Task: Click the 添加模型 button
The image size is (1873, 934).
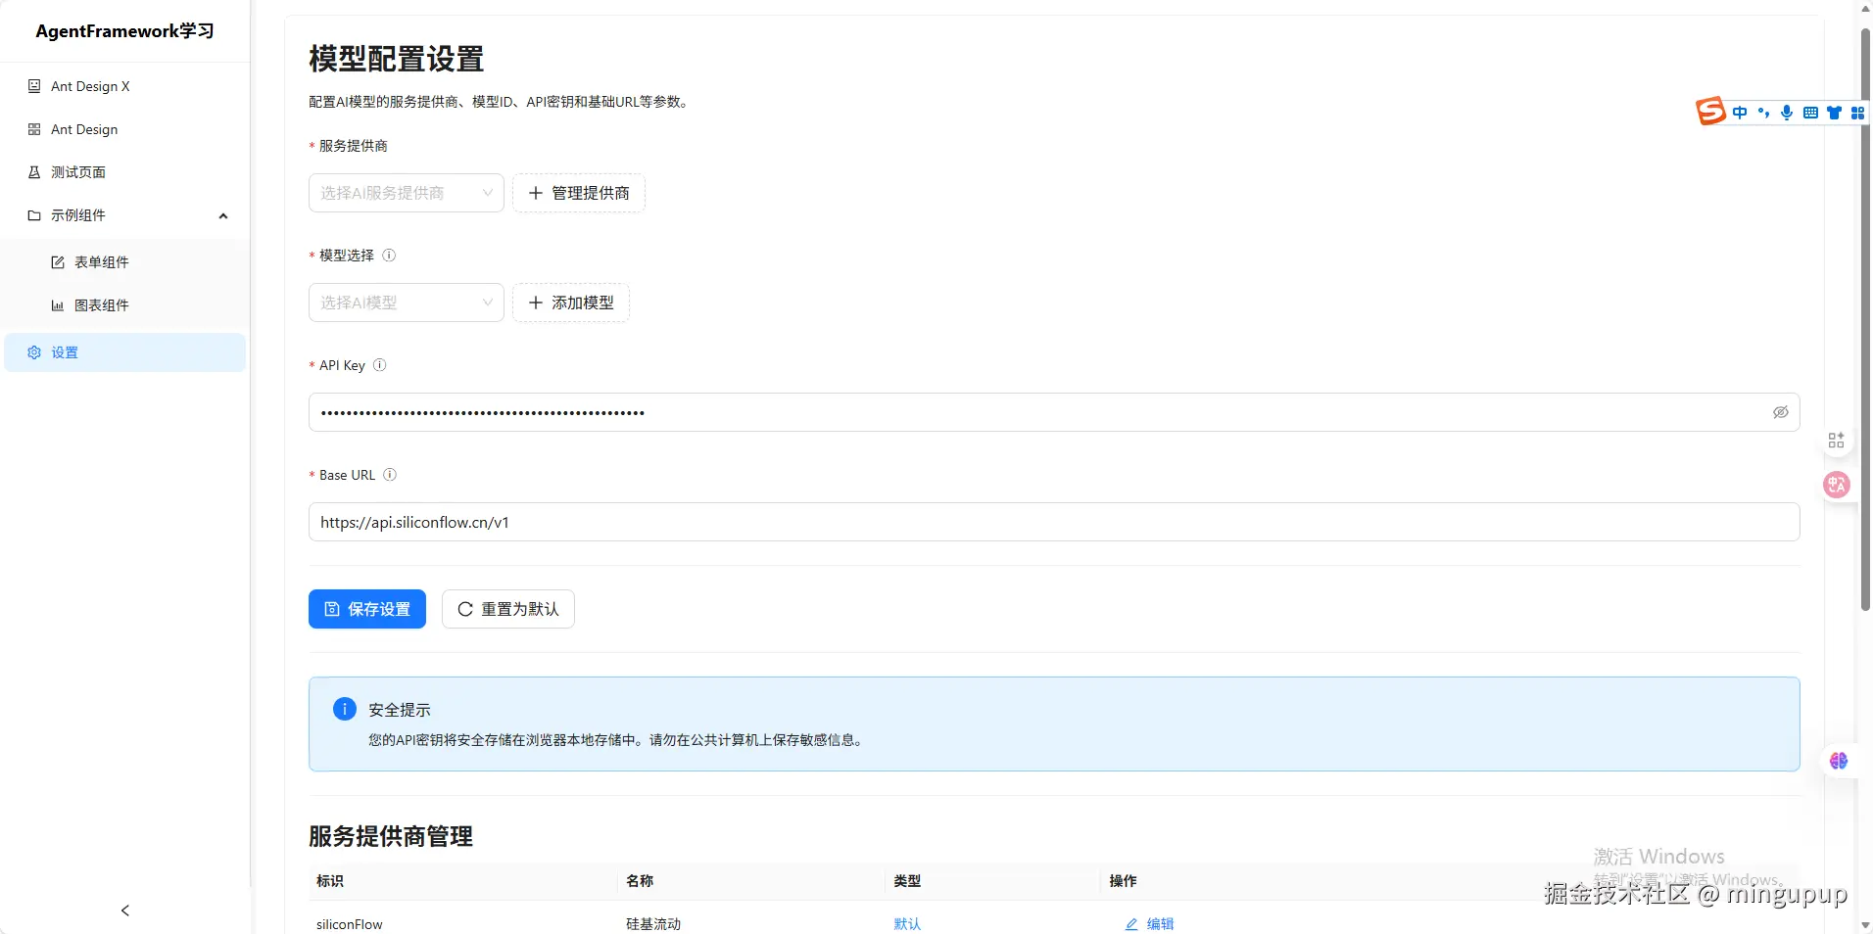Action: [570, 303]
